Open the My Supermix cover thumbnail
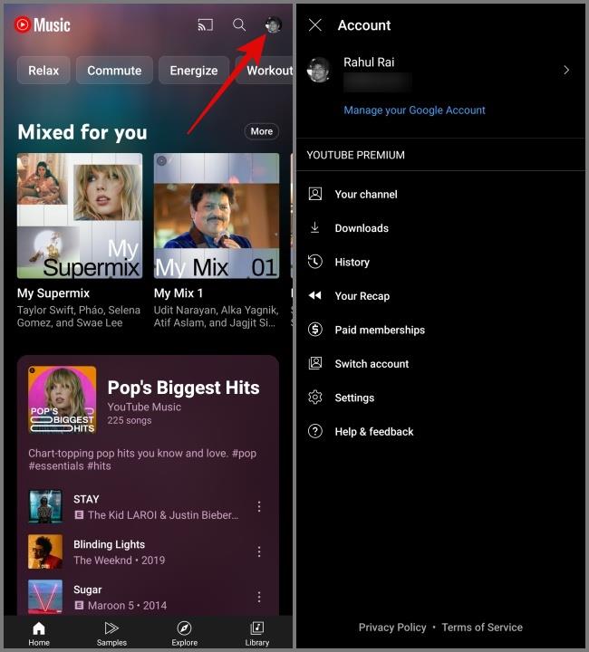Screen dimensions: 589x652 80,216
